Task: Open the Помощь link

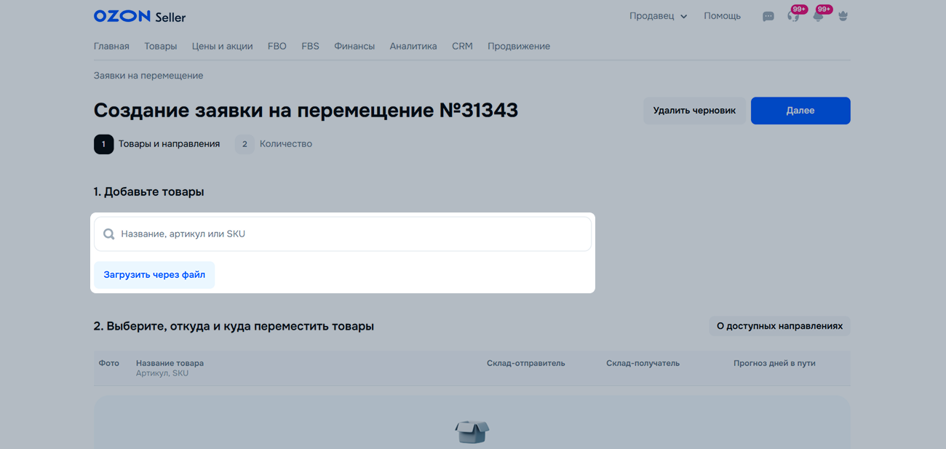Action: click(722, 16)
